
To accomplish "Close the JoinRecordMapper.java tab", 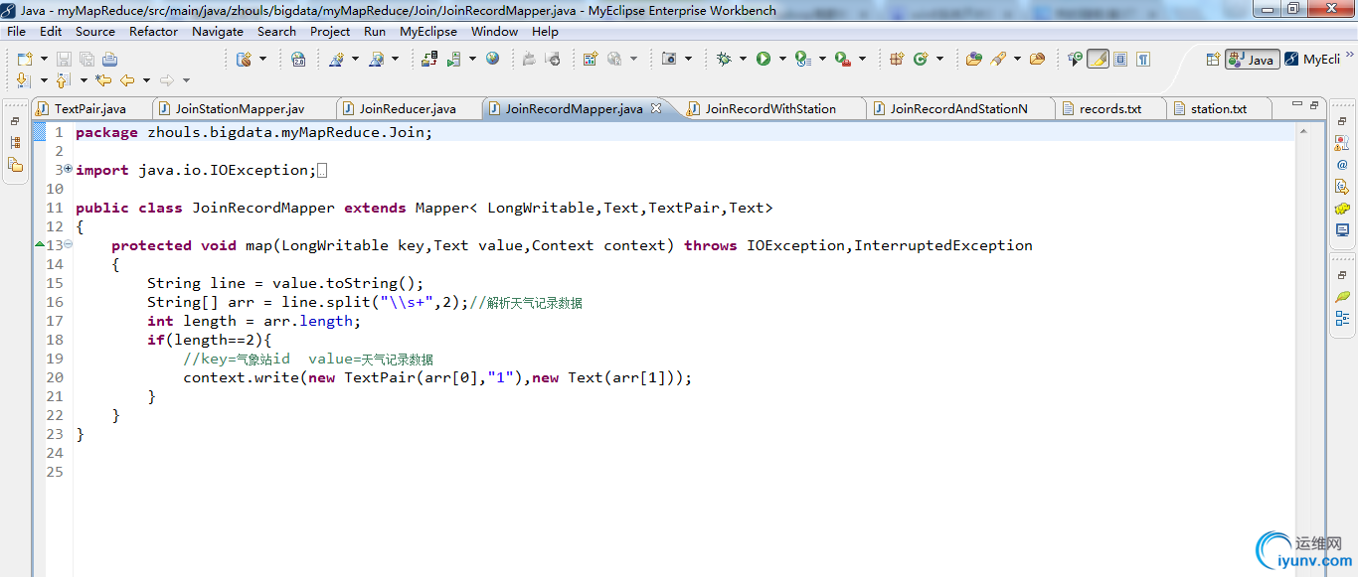I will (x=656, y=108).
